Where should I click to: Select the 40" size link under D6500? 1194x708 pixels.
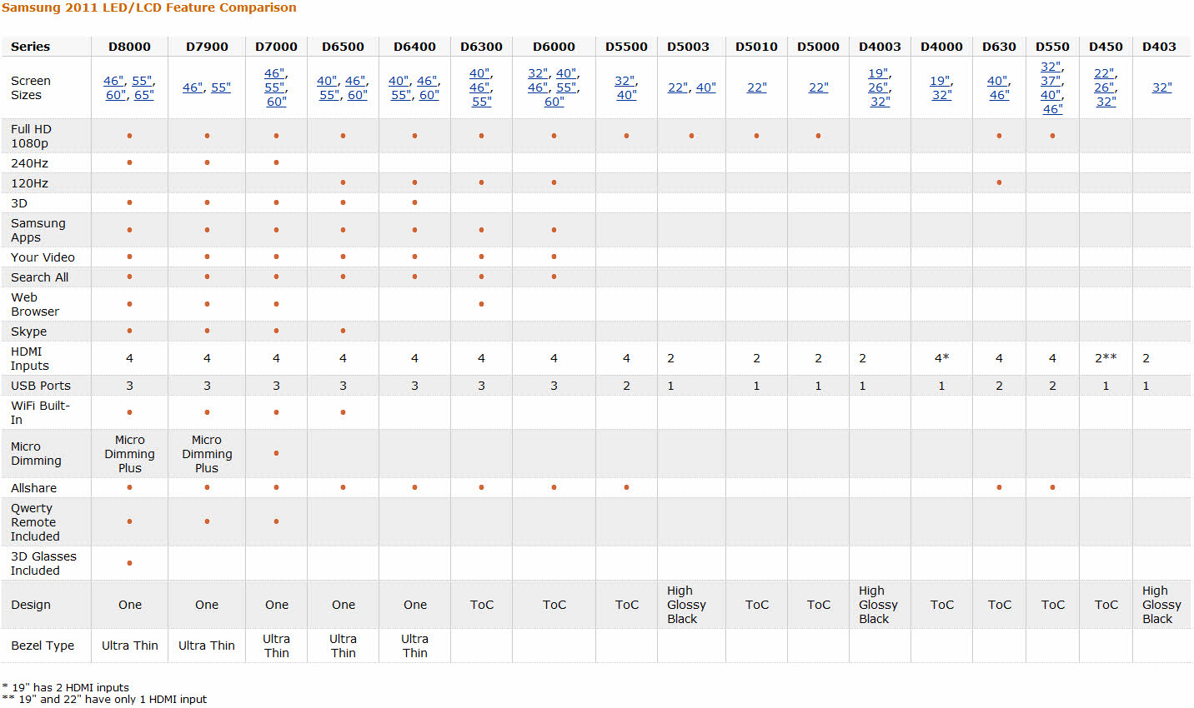pos(328,81)
